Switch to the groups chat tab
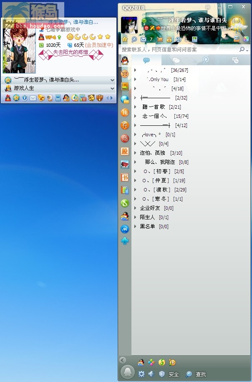Viewport: 252px width, 382px height. [x=176, y=60]
